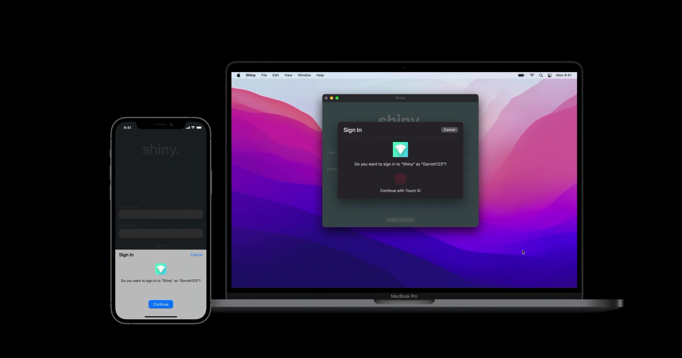Tap the User name field on the iPhone

161,214
